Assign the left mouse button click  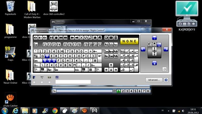click(x=150, y=44)
